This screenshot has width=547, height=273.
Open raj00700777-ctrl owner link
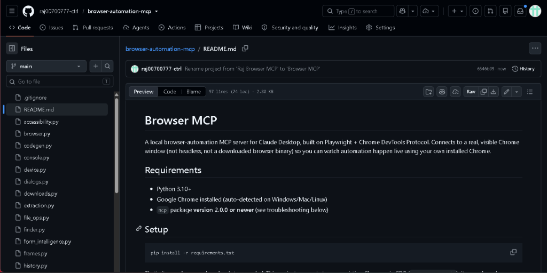click(x=59, y=11)
